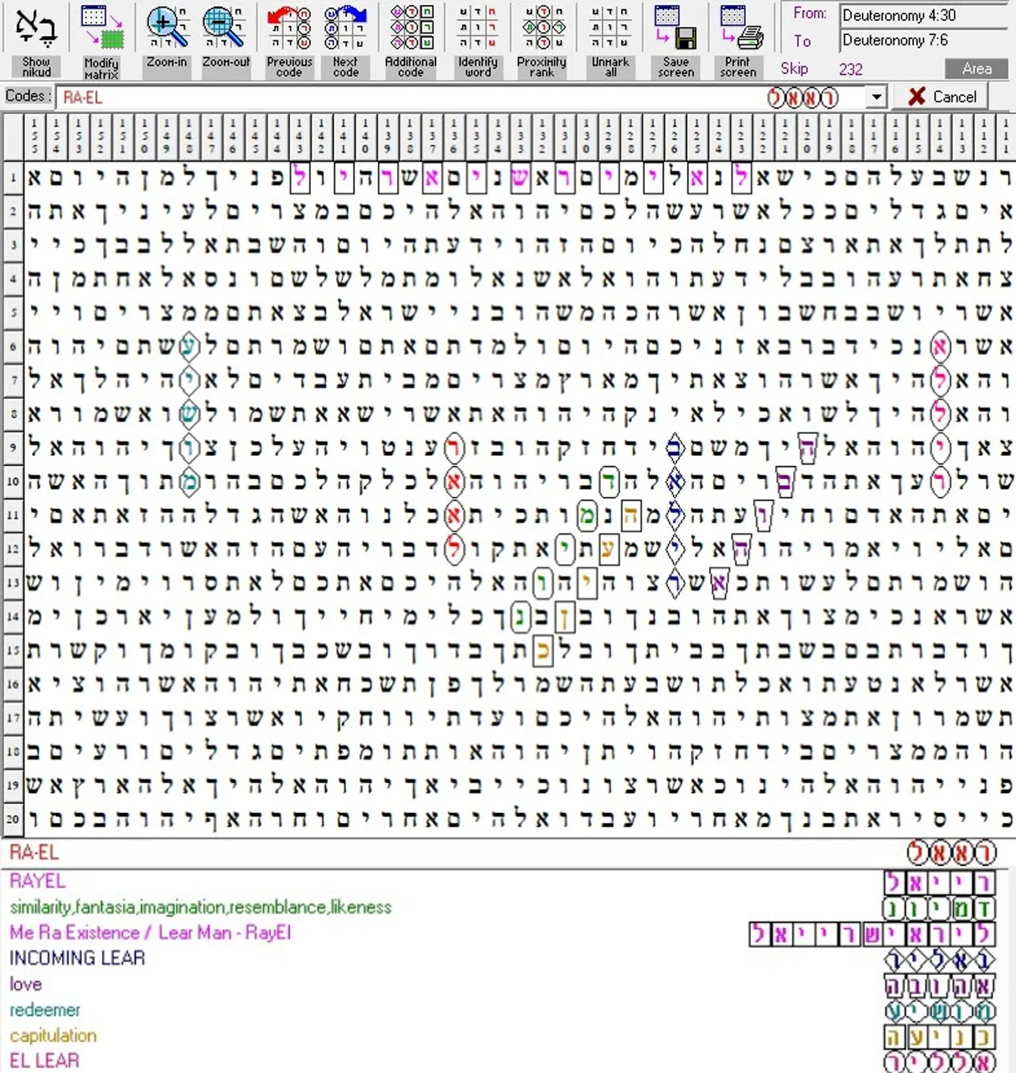Viewport: 1016px width, 1073px height.
Task: Choose the Unmark all tool
Action: click(610, 40)
